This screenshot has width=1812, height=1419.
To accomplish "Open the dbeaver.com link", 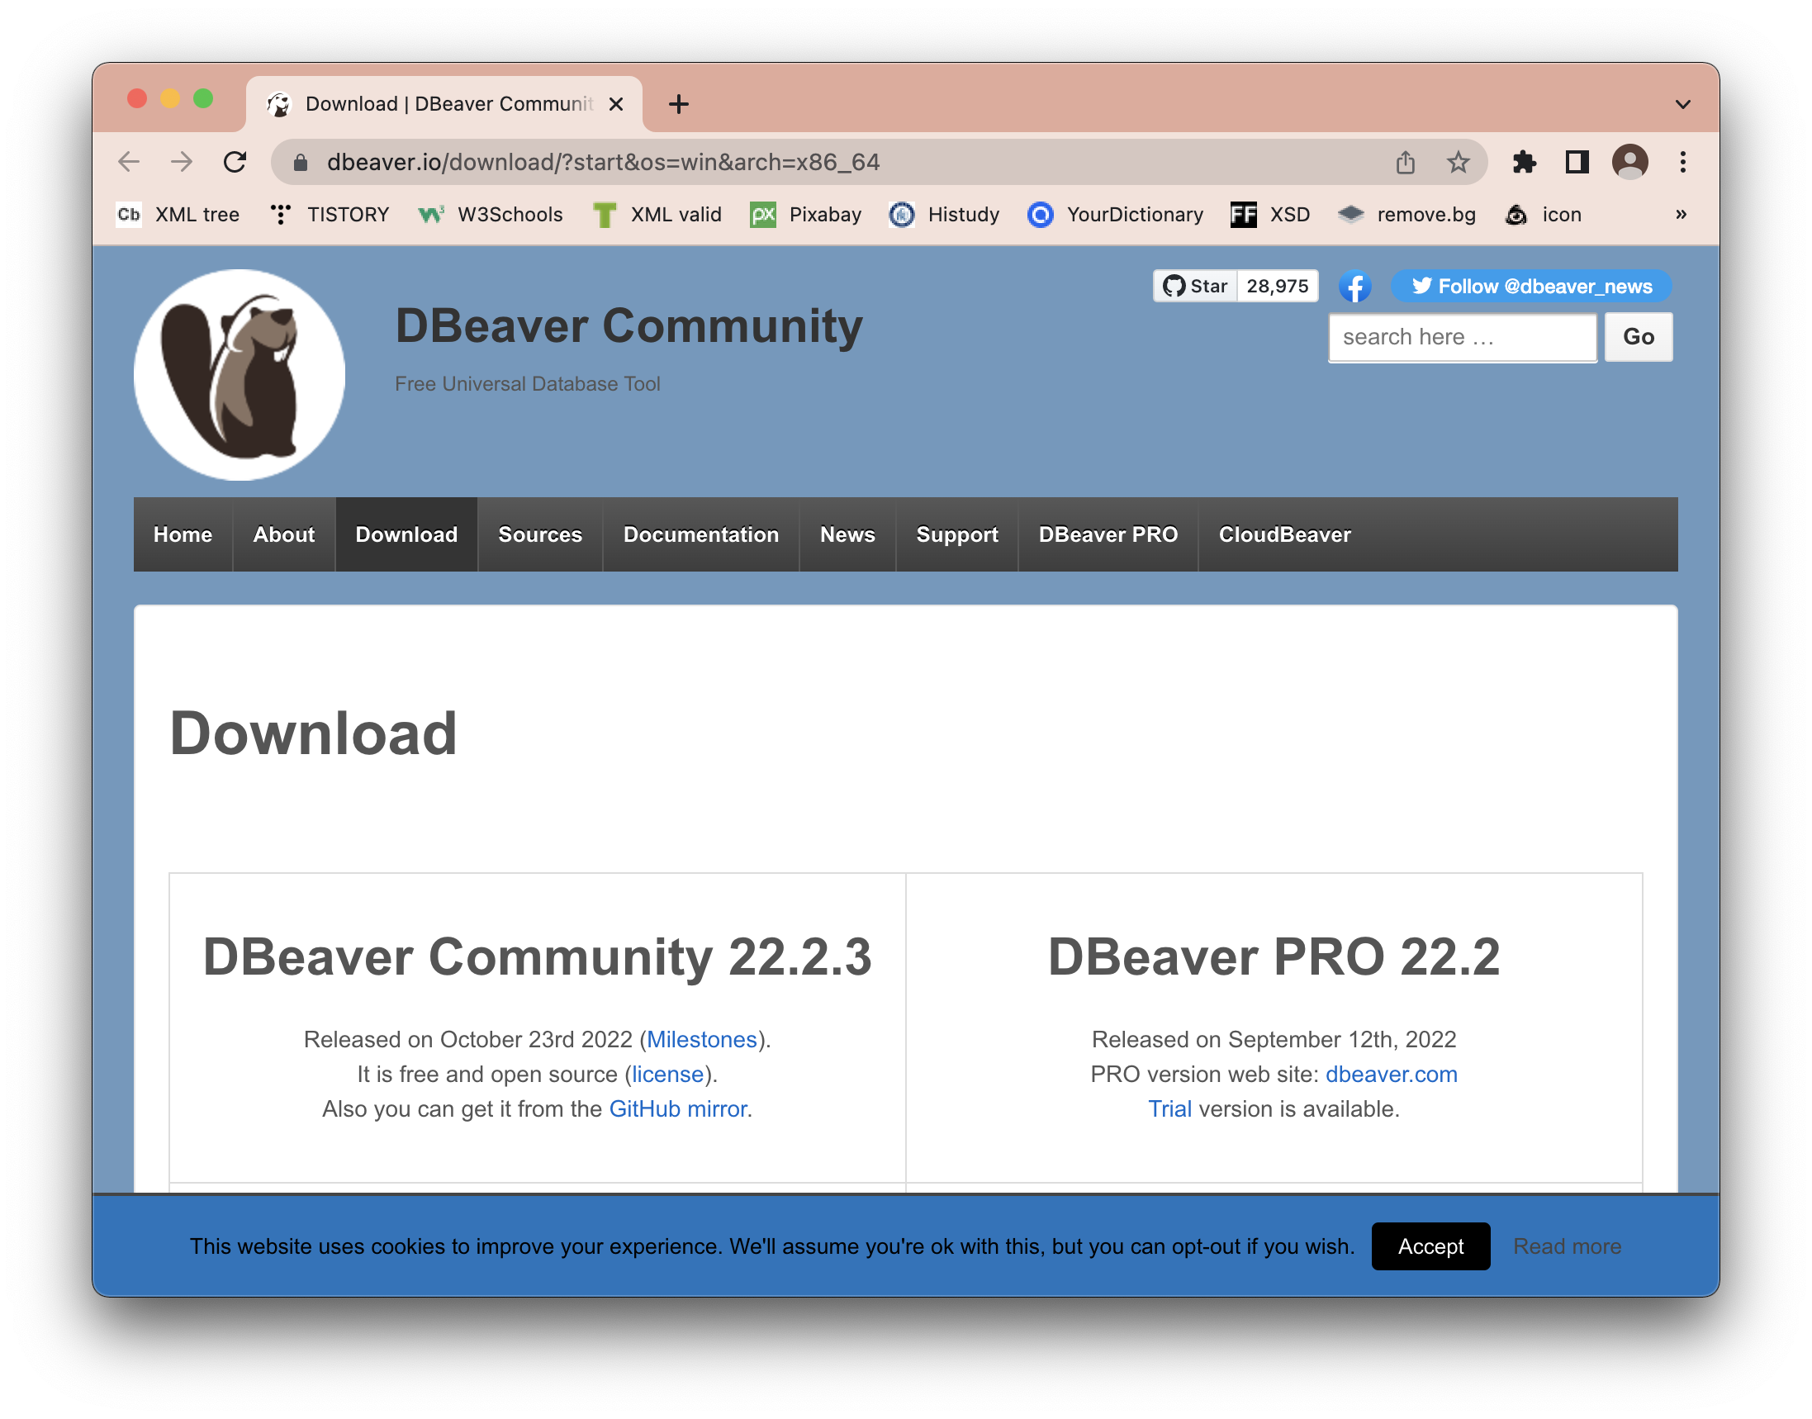I will click(x=1392, y=1075).
